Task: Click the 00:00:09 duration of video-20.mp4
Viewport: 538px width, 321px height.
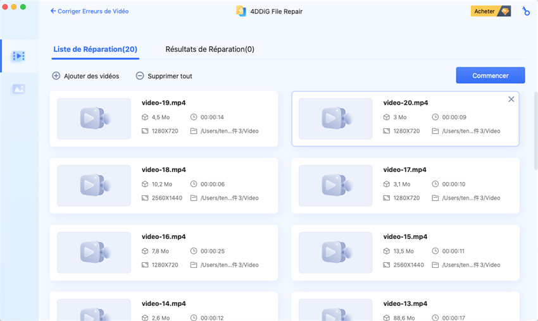Action: pos(454,117)
